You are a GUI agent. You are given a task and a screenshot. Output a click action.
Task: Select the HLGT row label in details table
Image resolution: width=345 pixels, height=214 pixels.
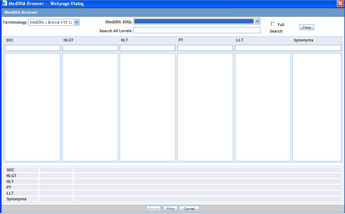[x=11, y=176]
